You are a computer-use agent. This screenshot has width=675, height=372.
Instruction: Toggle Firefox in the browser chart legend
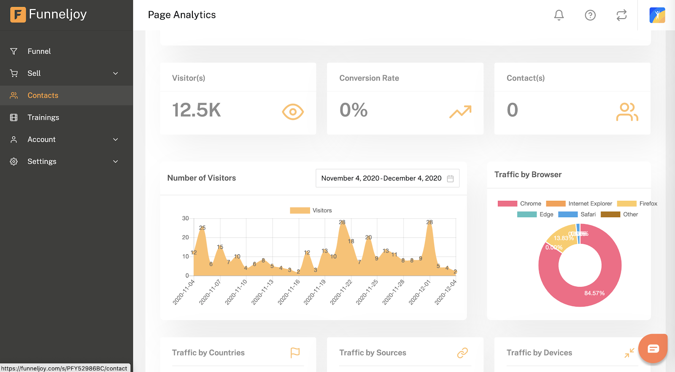[x=637, y=204]
